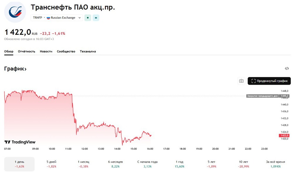Click the red 1422,0 current price label
This screenshot has height=175, width=294.
284,135
